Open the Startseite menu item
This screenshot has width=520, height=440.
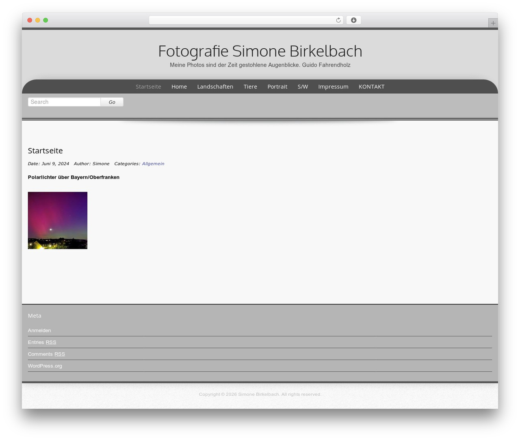click(x=148, y=86)
